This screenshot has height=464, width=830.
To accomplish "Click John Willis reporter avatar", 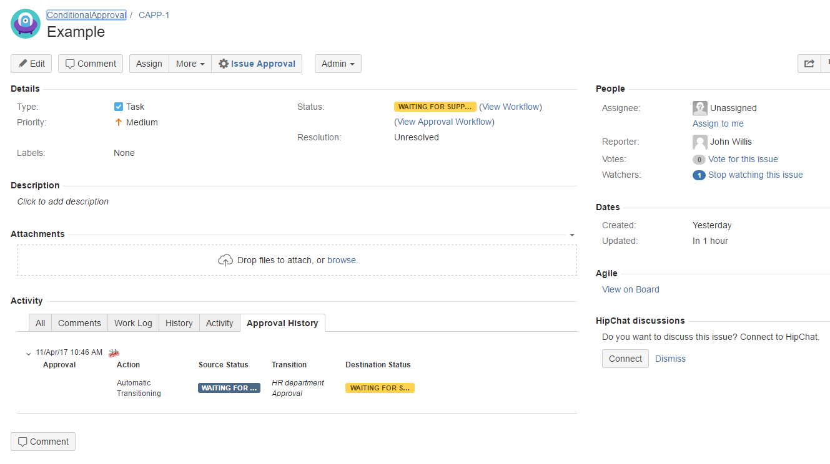I will 699,142.
